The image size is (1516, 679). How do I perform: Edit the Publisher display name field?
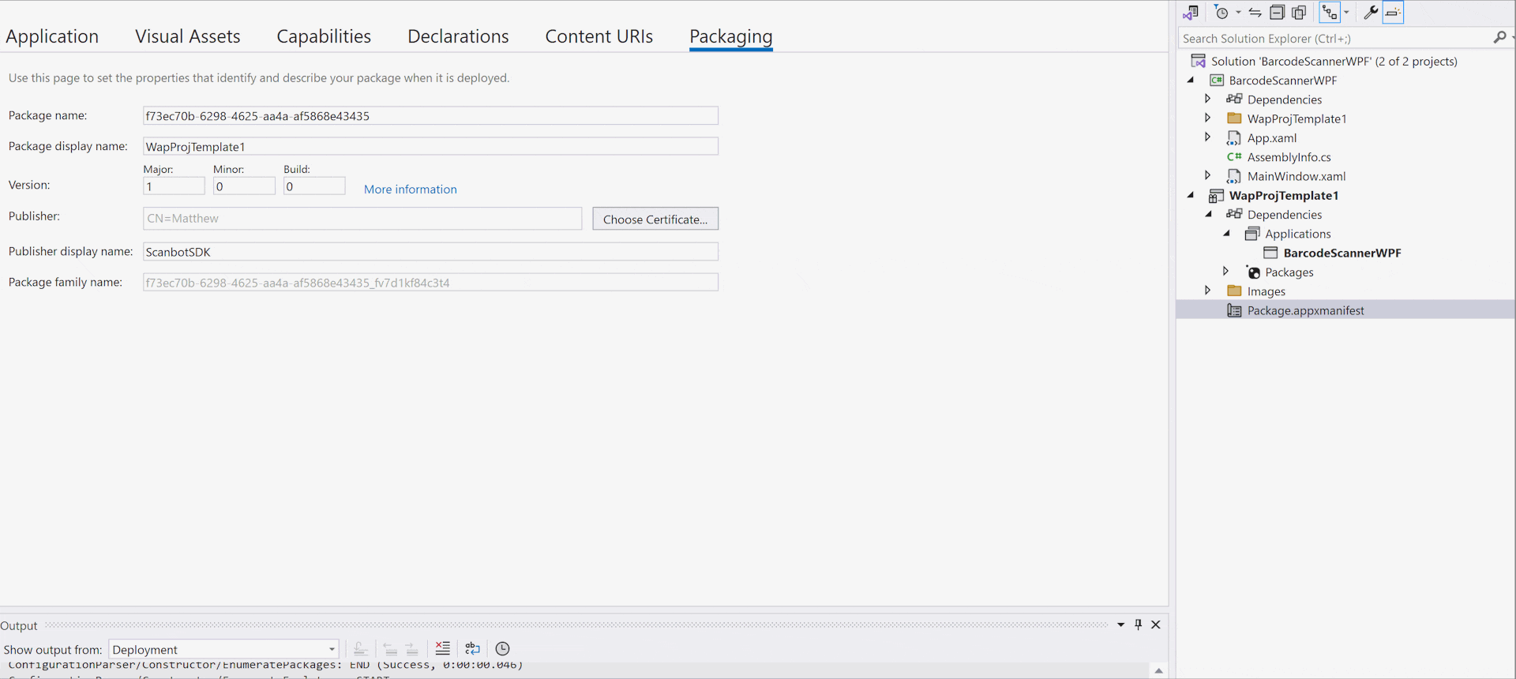tap(430, 252)
